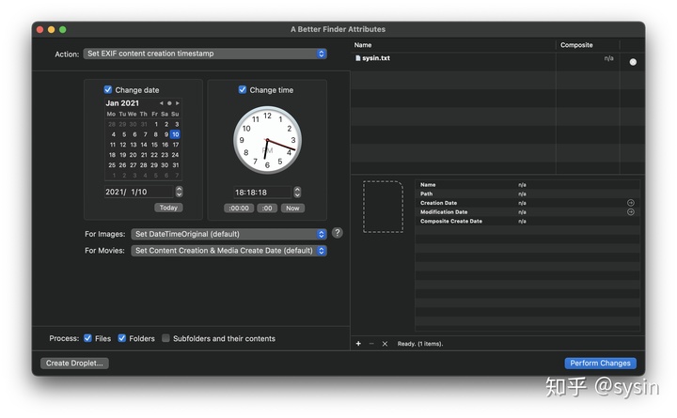Click next month arrow in calendar
This screenshot has height=418, width=677.
(x=177, y=103)
